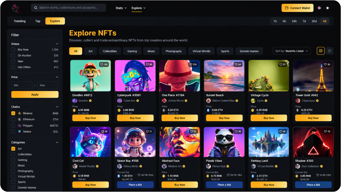Viewport: 341px width, 192px height.
Task: Check the Has Offers status filter
Action: [13, 67]
